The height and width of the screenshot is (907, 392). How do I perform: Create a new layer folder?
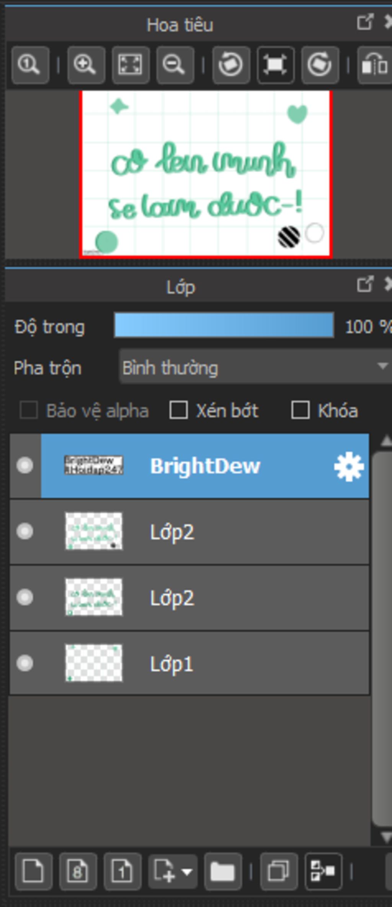(223, 871)
